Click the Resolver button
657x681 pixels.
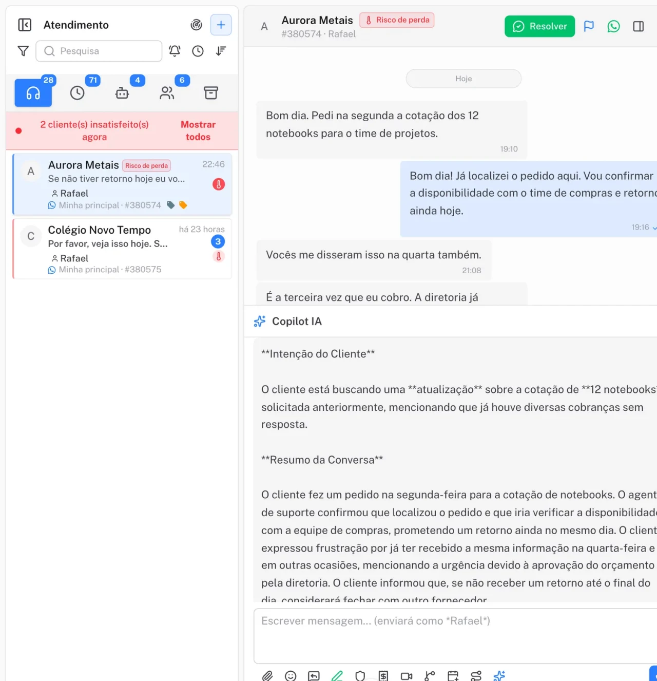tap(540, 26)
